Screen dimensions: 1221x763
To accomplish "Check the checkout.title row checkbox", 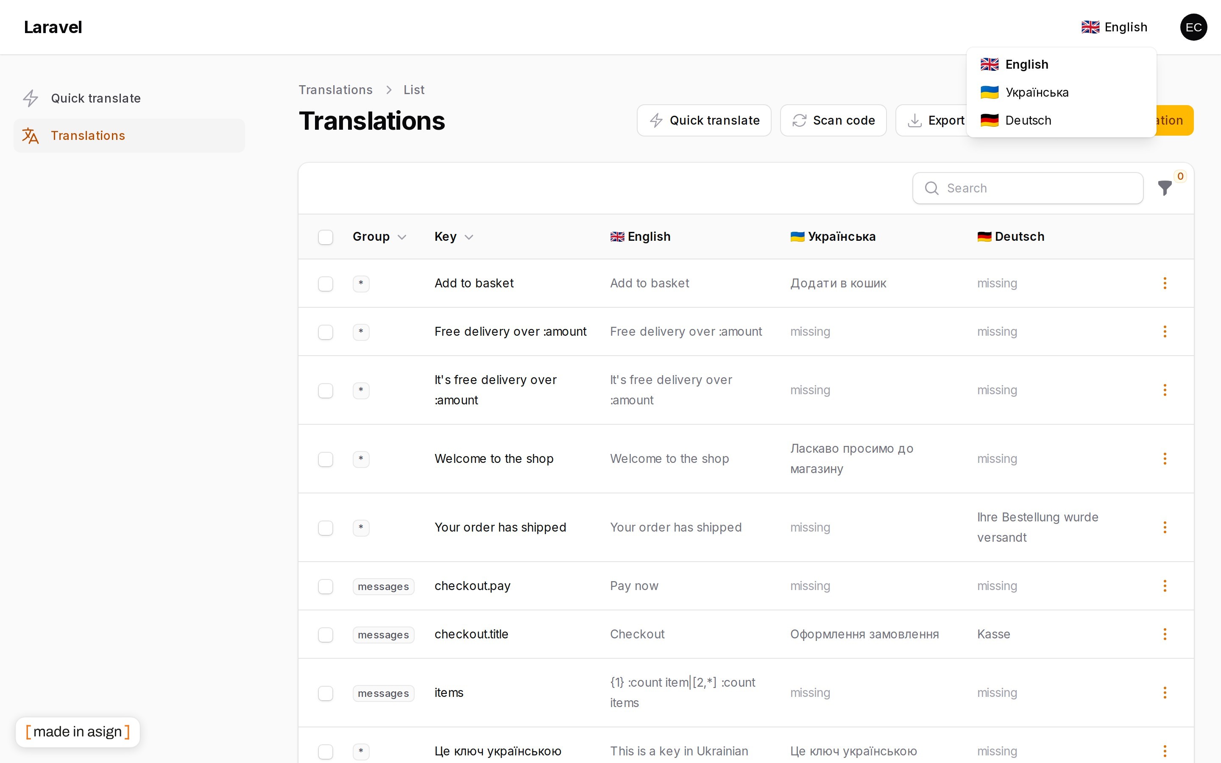I will (326, 635).
